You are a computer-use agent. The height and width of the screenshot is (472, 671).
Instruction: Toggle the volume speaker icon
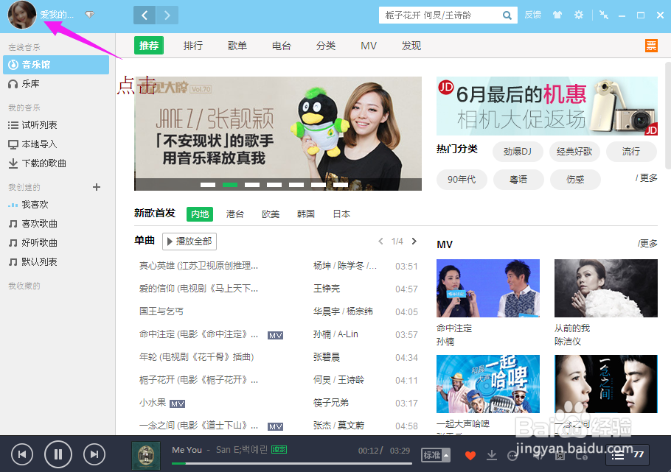[x=537, y=457]
